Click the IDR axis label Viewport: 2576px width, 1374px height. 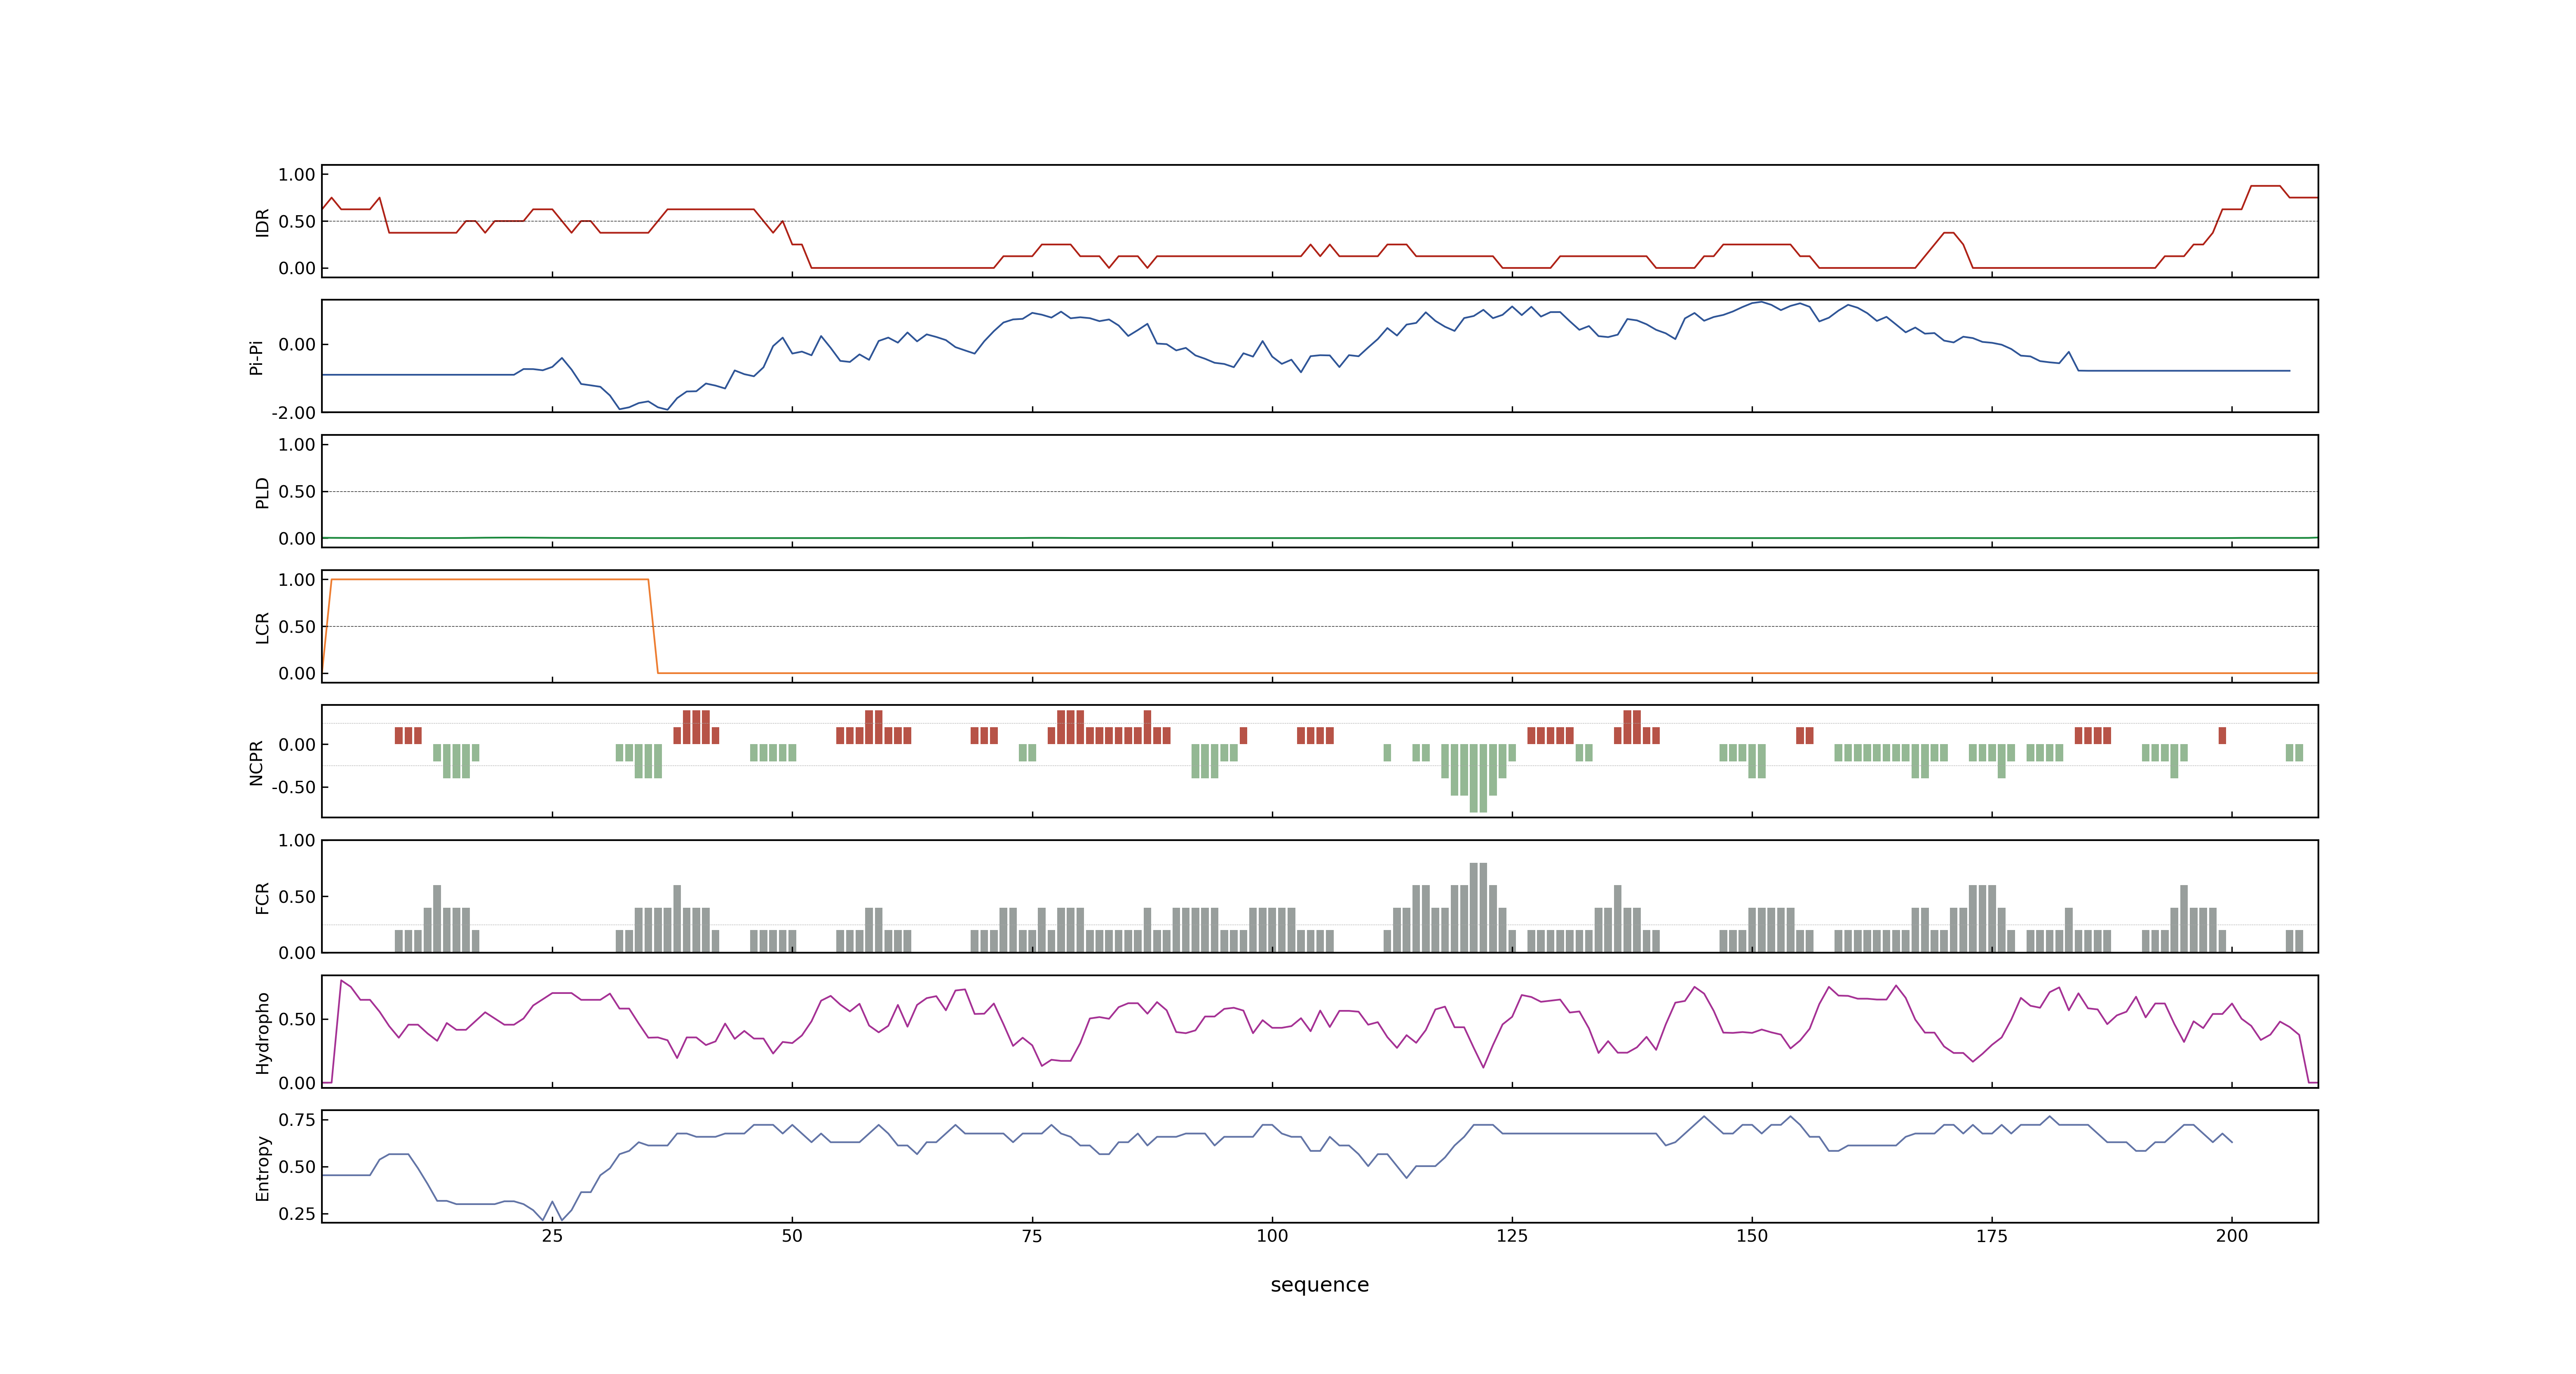click(x=262, y=222)
